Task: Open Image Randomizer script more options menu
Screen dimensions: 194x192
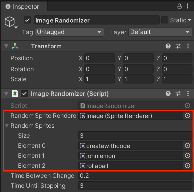Action: [188, 94]
